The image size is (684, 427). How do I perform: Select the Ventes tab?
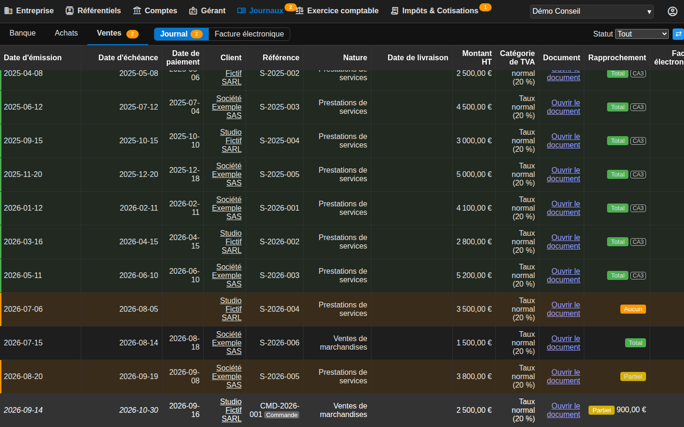coord(117,33)
